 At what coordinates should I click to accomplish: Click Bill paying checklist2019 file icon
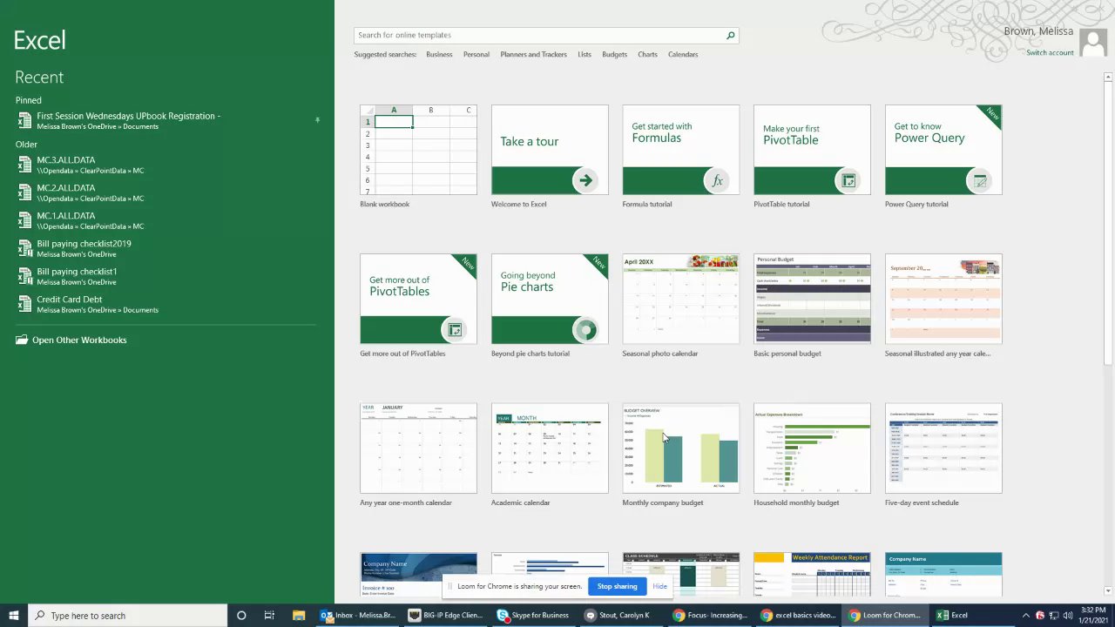coord(25,248)
